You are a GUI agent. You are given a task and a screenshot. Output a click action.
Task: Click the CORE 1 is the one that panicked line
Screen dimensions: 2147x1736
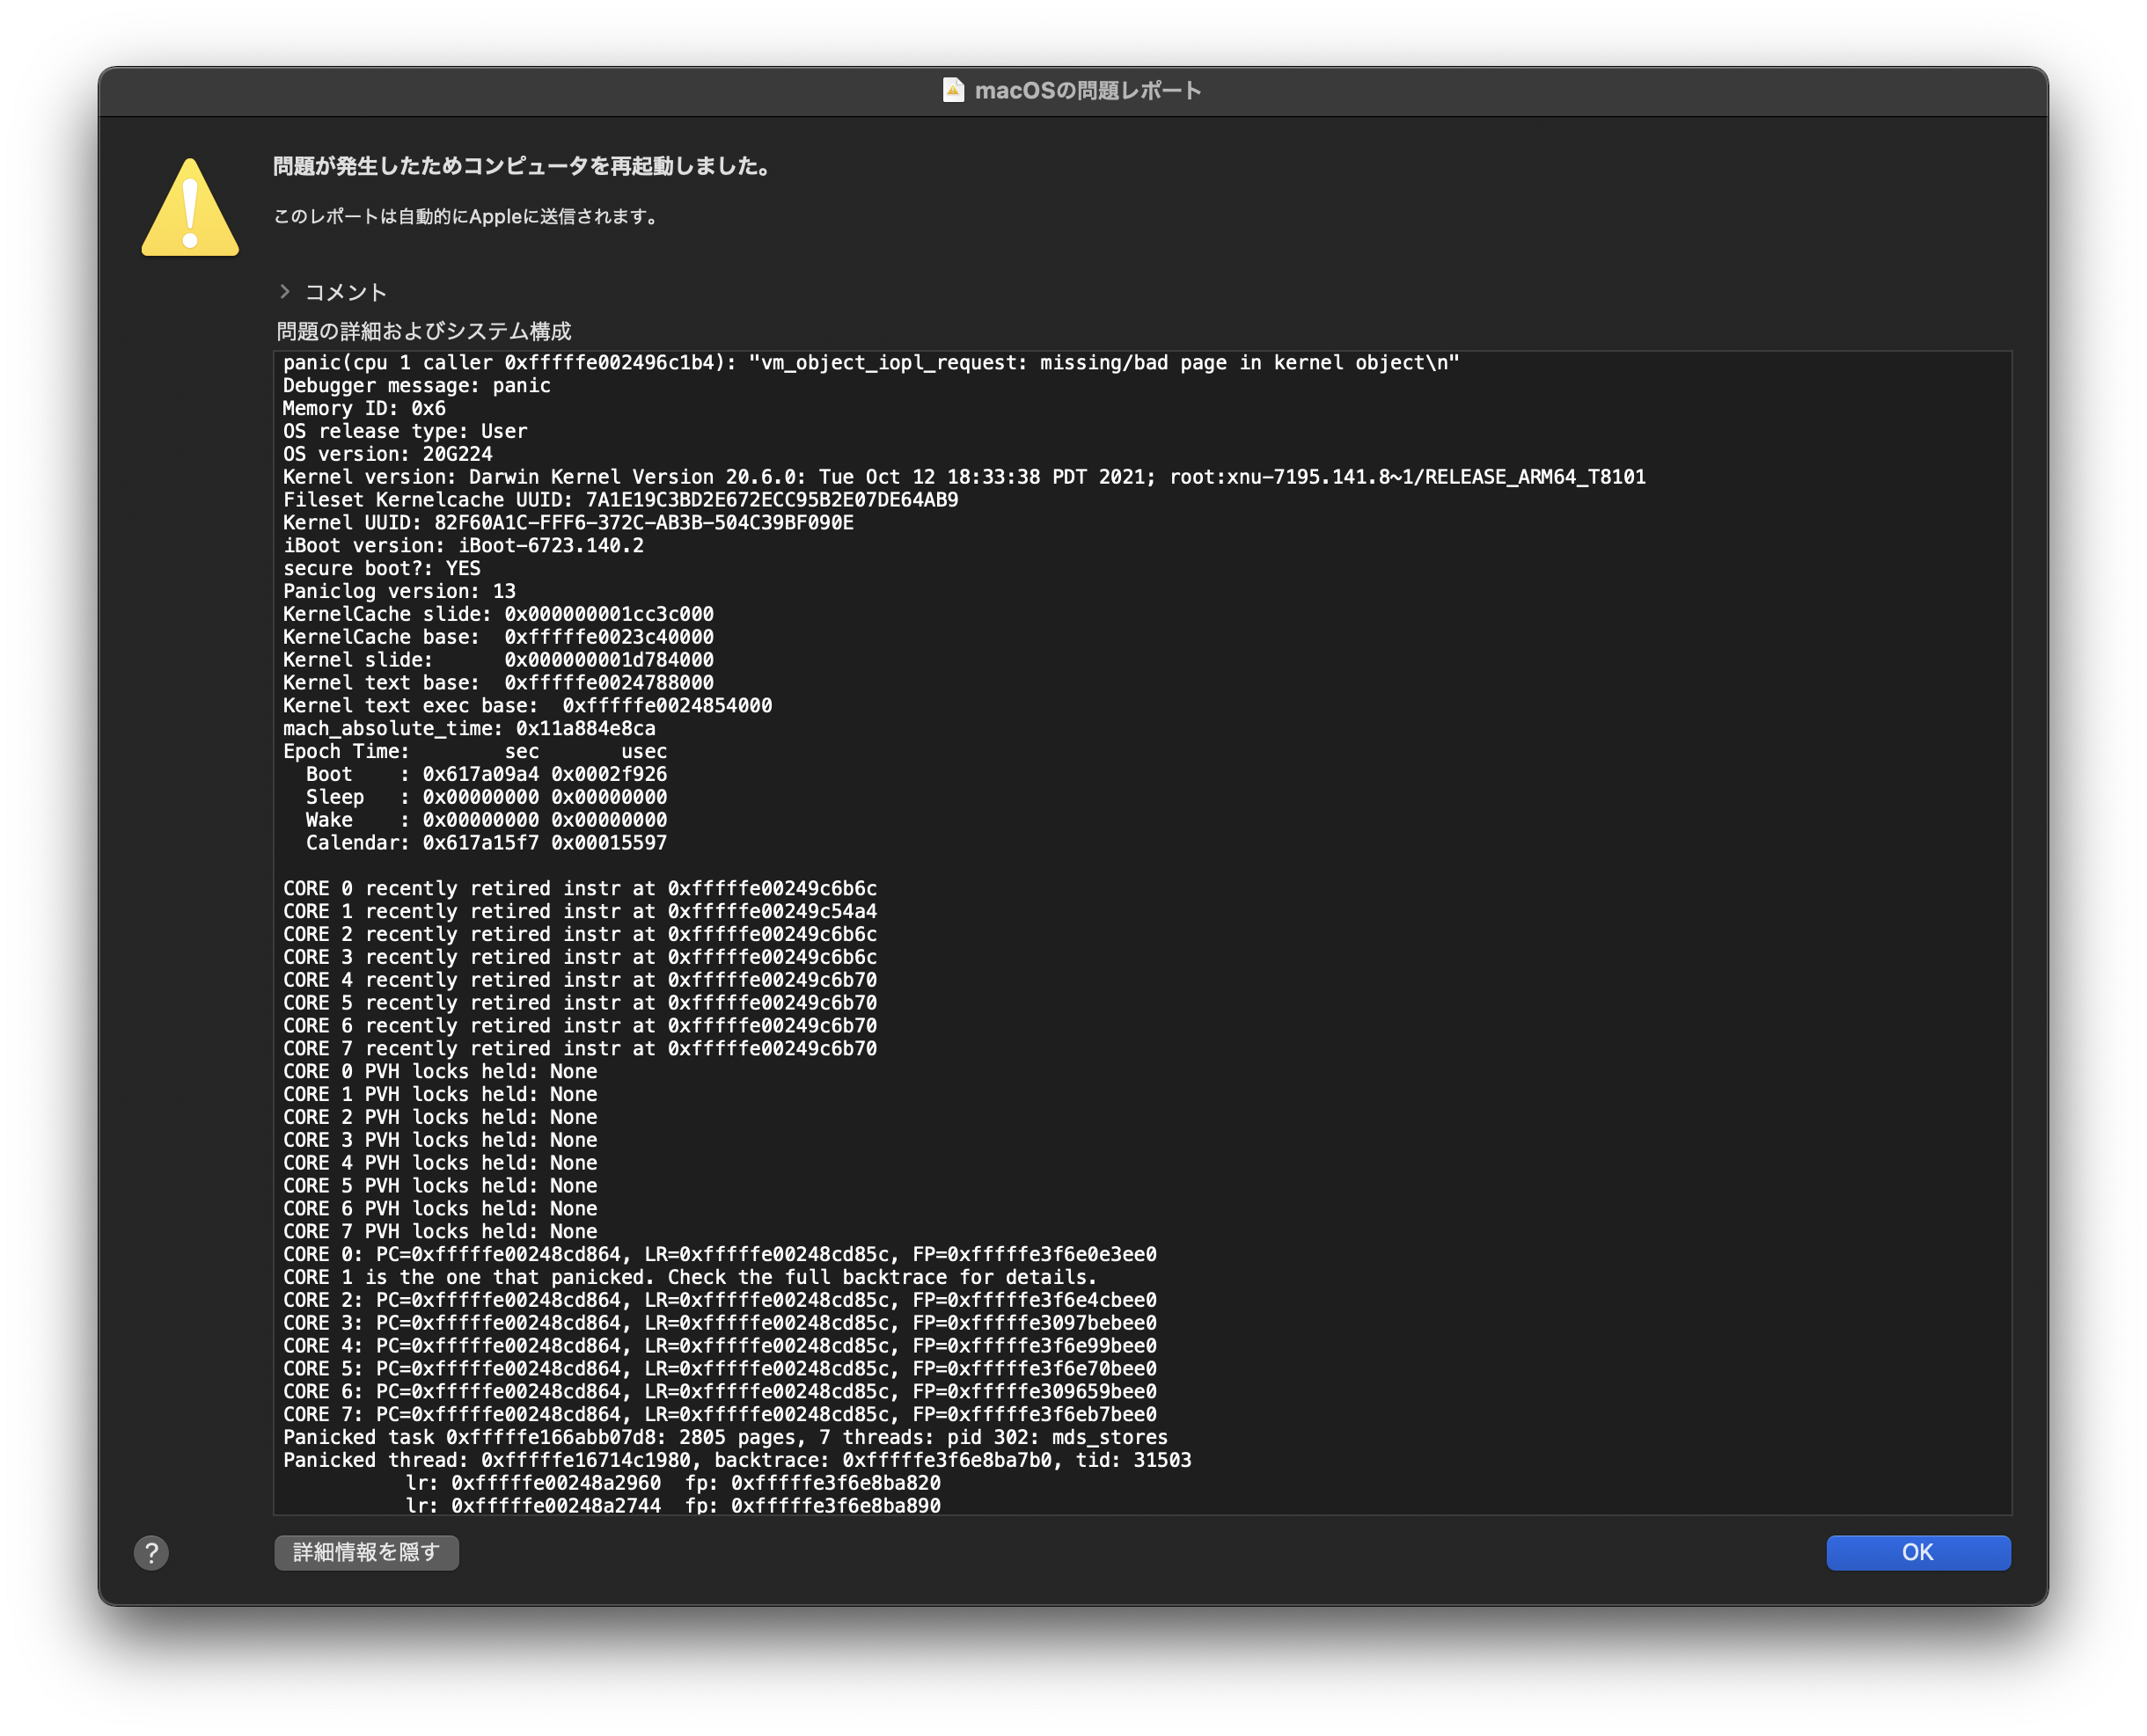(689, 1277)
